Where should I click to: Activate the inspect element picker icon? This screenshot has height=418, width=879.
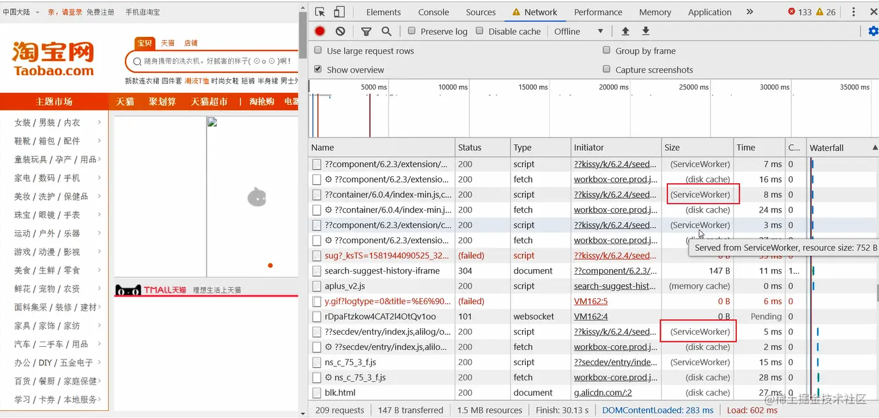pyautogui.click(x=320, y=12)
